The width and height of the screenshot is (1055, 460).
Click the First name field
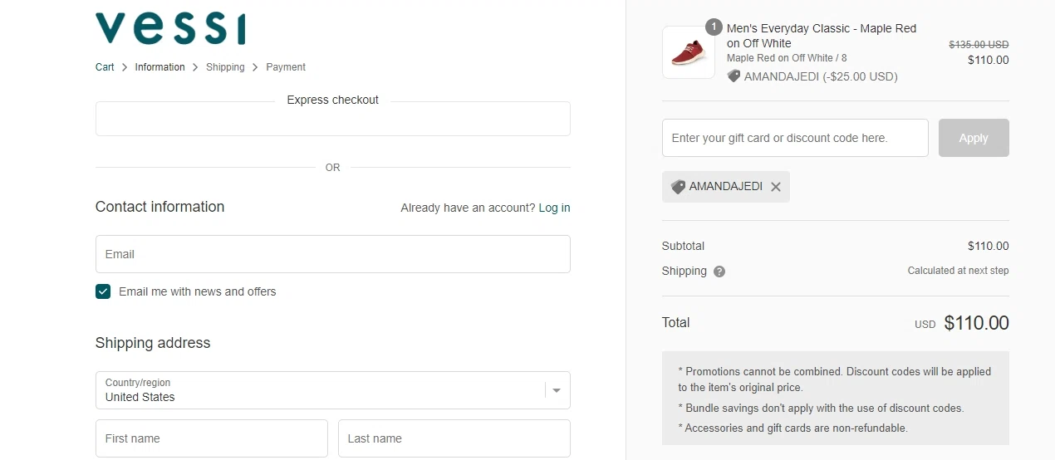point(211,438)
